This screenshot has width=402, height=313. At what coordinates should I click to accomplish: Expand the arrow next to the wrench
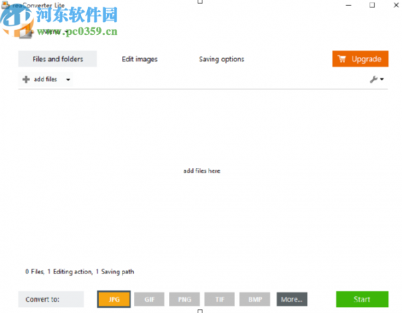click(382, 80)
